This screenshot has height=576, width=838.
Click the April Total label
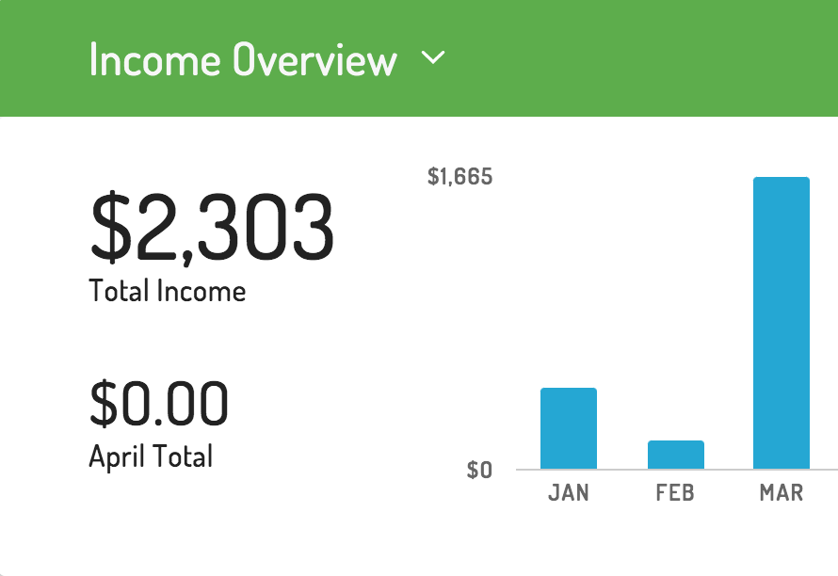click(x=151, y=457)
